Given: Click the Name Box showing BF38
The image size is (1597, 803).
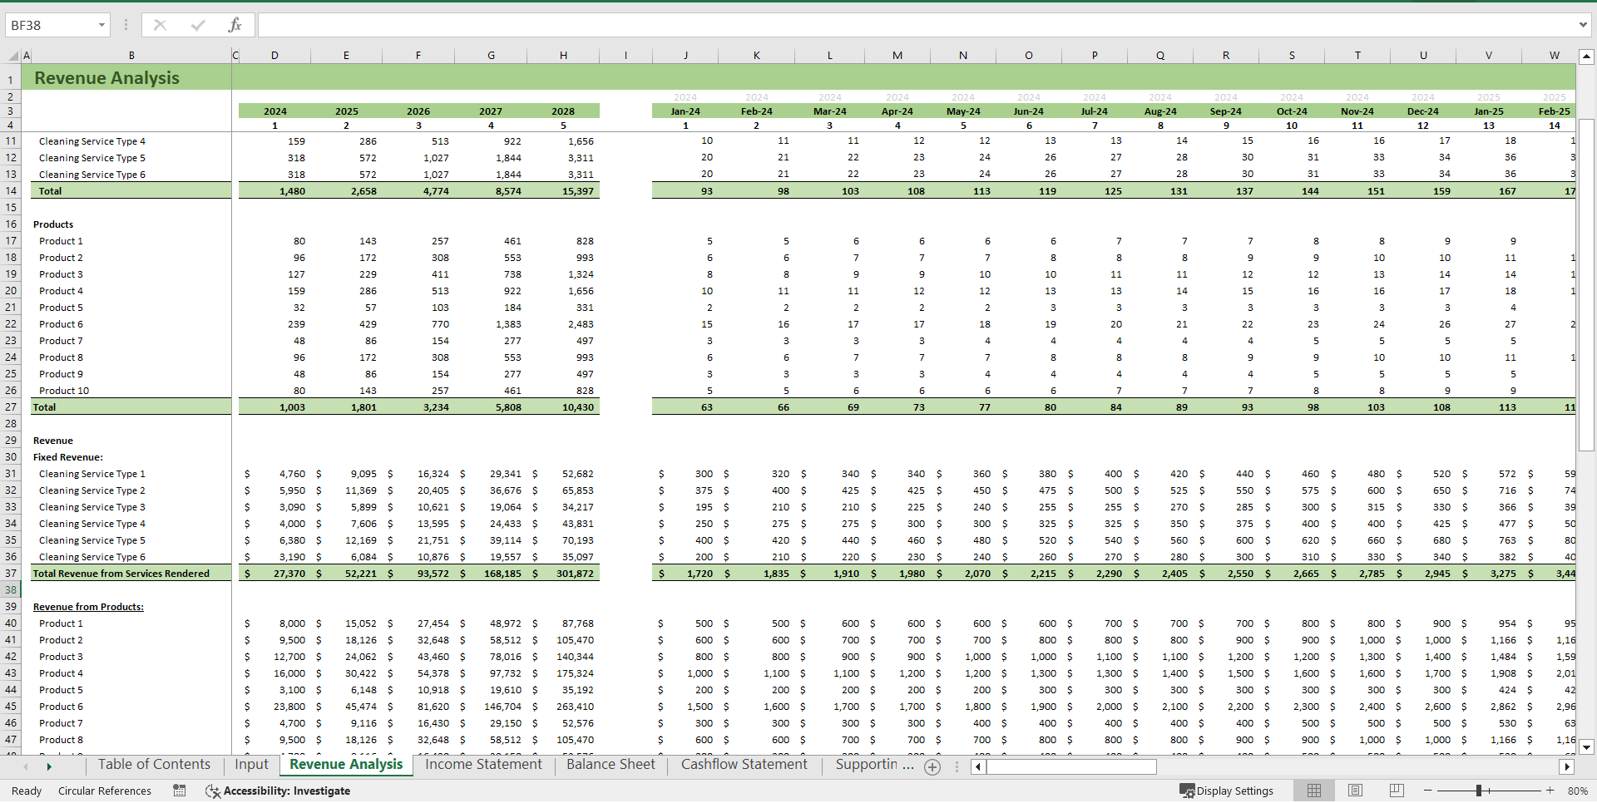Looking at the screenshot, I should click(x=50, y=25).
